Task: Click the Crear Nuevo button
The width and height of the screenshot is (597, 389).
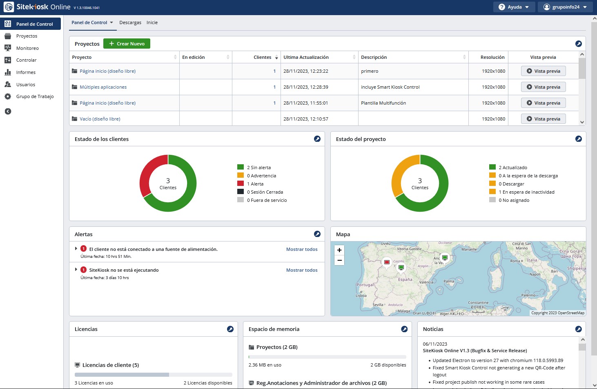Action: coord(127,44)
